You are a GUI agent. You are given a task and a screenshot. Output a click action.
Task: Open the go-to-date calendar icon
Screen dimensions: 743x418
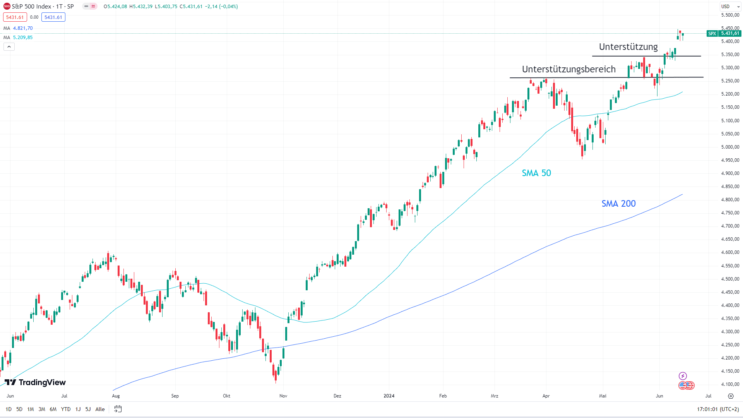(118, 409)
